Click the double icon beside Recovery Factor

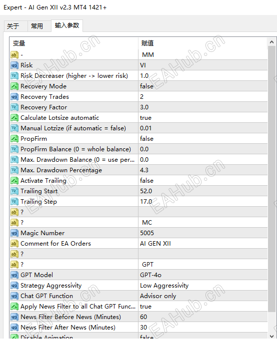tap(14, 107)
